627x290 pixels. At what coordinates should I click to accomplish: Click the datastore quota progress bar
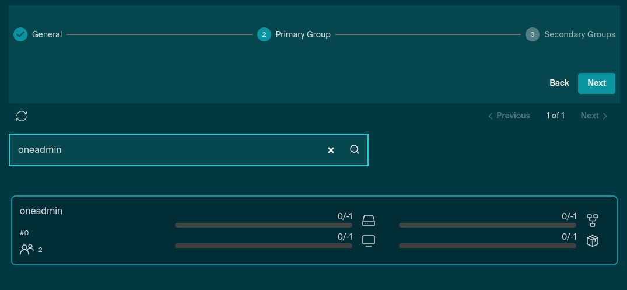[264, 225]
